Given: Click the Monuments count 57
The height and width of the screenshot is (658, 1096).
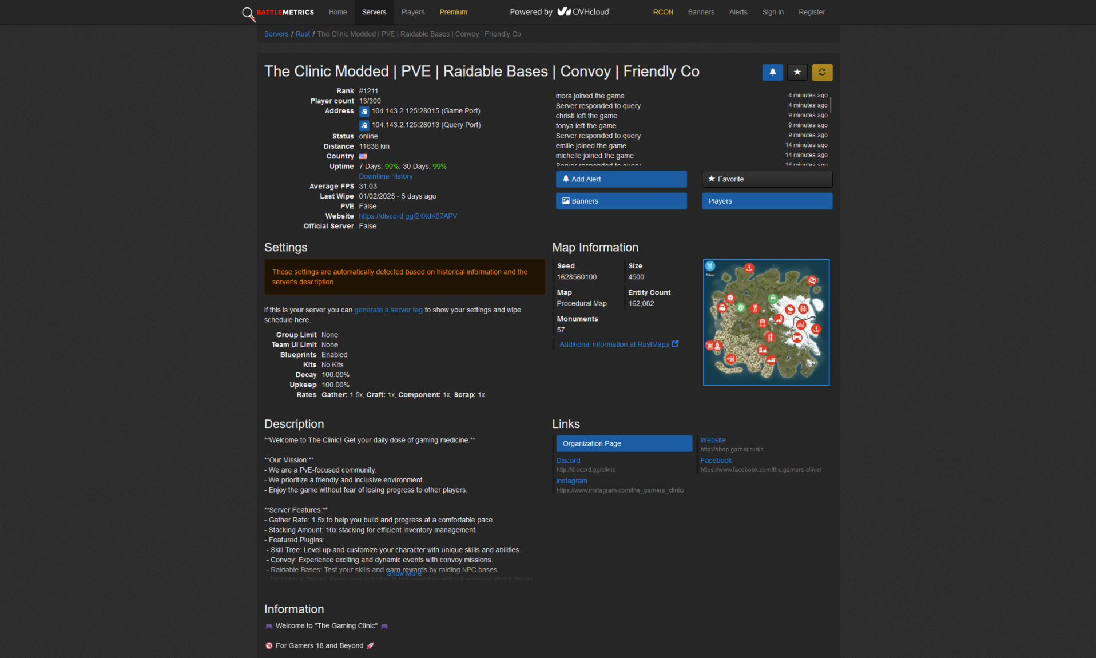Looking at the screenshot, I should coord(561,330).
